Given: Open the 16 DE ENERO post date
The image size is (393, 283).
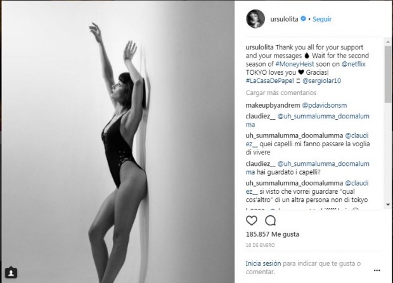Looking at the screenshot, I should point(260,245).
